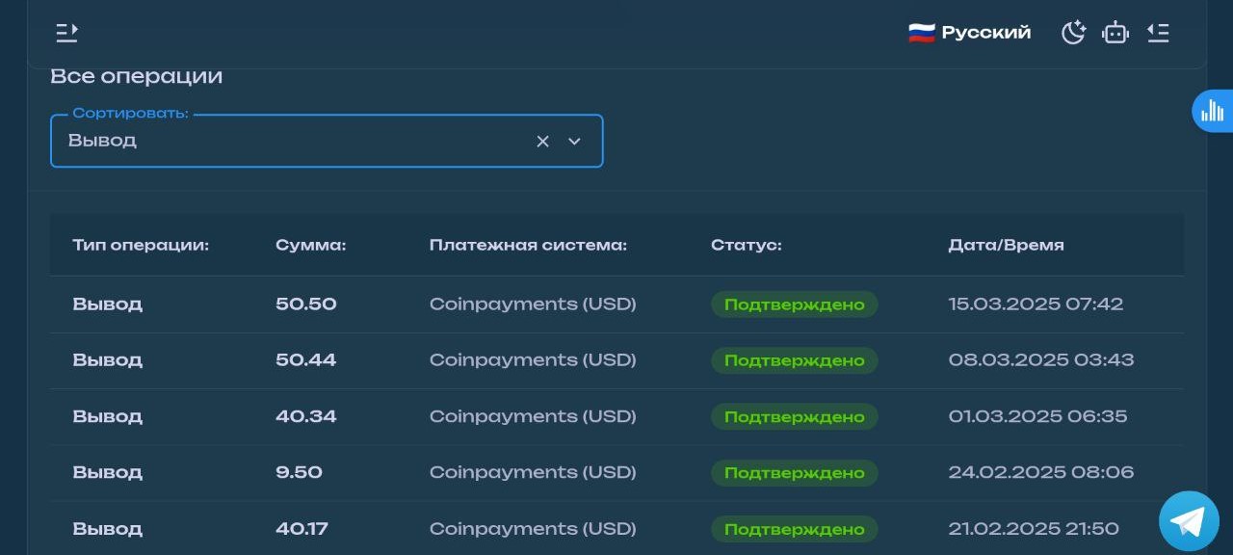Viewport: 1233px width, 555px height.
Task: Click the Статус column header
Action: [746, 245]
